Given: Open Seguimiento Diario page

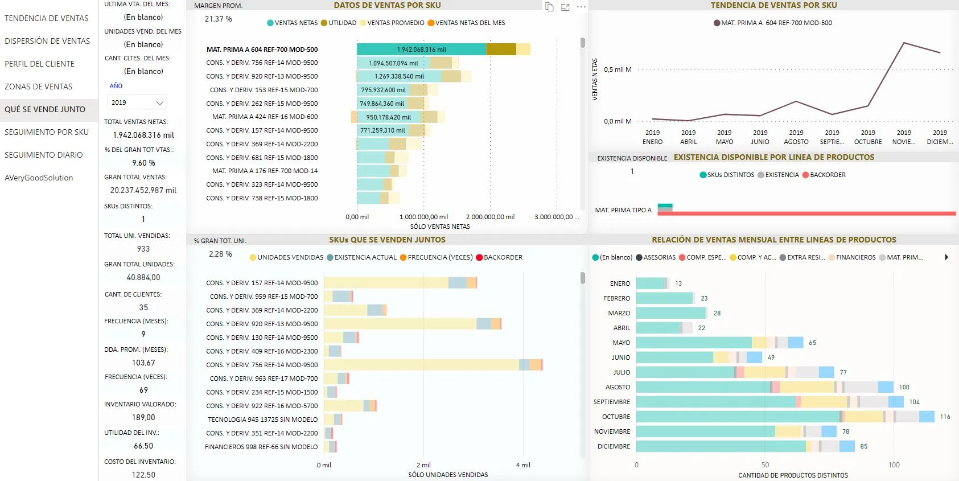Looking at the screenshot, I should coord(44,155).
